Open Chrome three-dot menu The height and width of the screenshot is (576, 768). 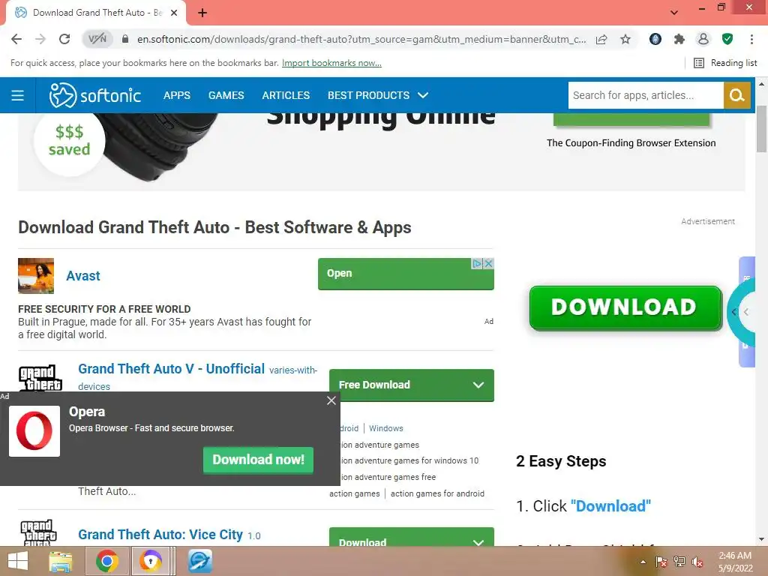point(751,39)
